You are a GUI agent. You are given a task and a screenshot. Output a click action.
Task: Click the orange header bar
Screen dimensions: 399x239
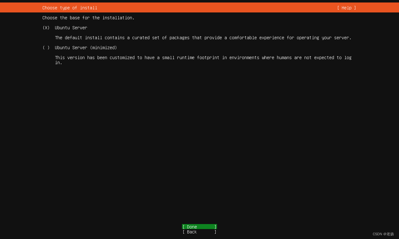point(199,8)
